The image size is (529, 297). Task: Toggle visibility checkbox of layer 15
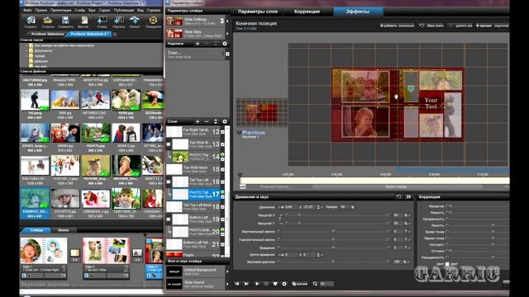point(222,169)
